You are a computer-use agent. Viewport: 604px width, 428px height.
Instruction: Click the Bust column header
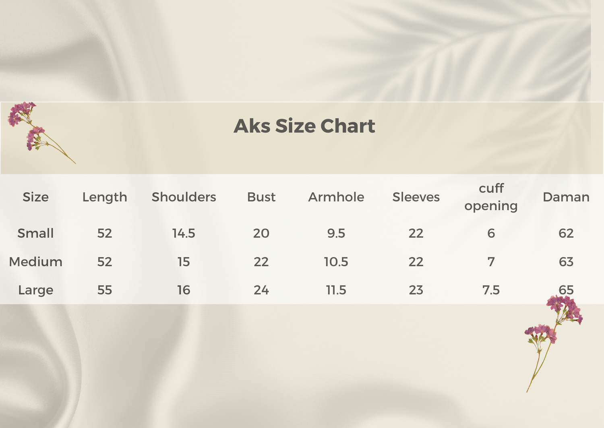[261, 197]
